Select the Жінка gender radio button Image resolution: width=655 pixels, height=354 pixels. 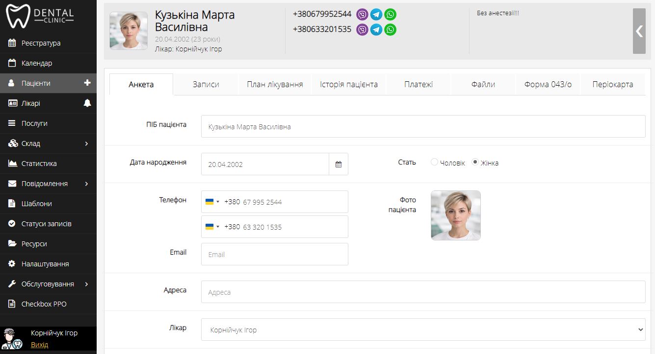point(475,162)
